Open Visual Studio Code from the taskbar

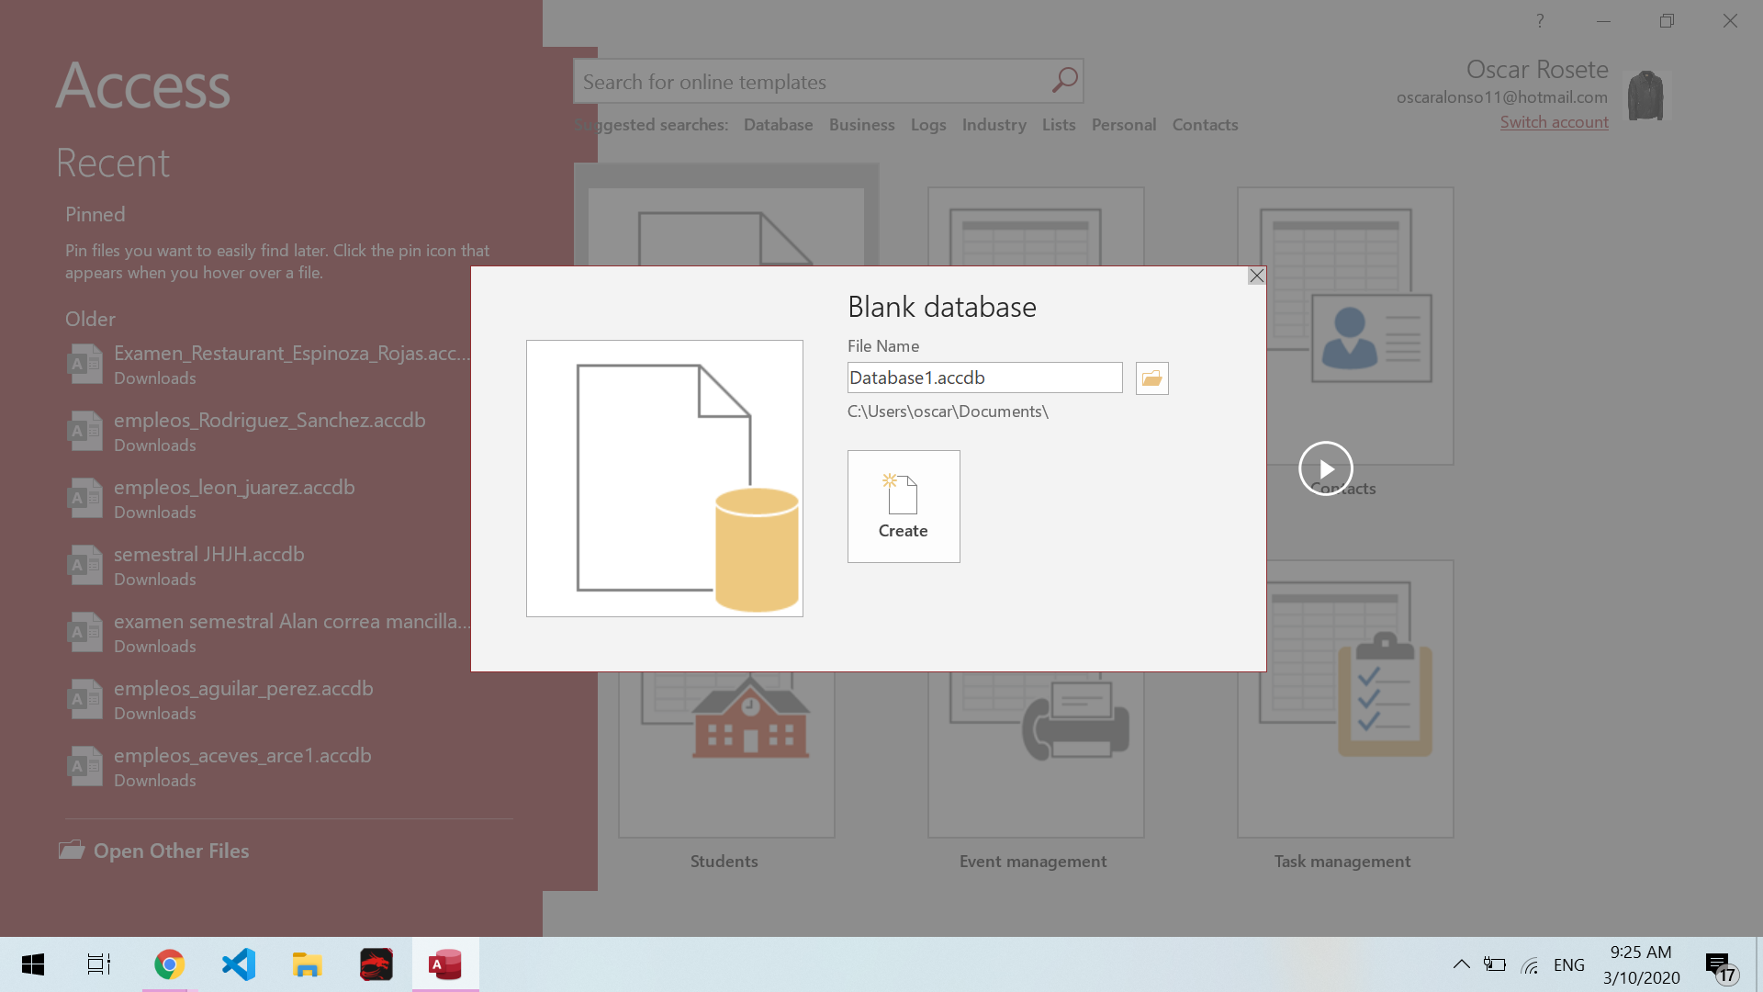[239, 964]
